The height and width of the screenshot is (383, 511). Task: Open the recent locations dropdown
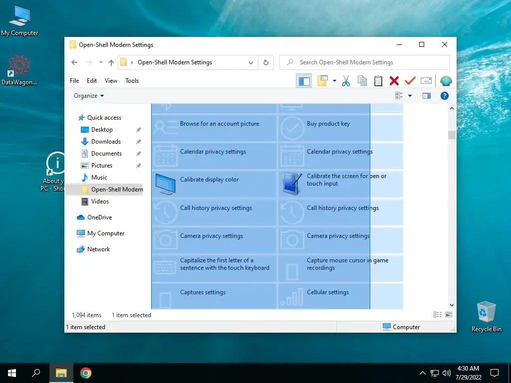(101, 62)
